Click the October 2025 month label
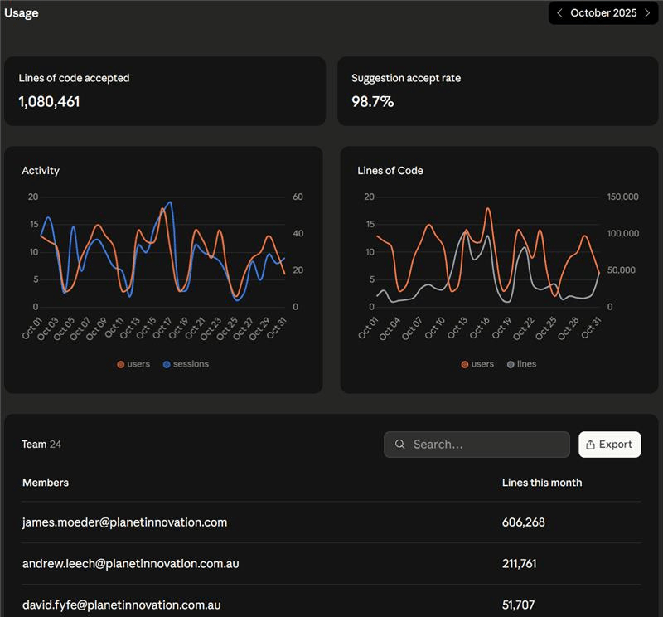Viewport: 663px width, 617px height. click(x=603, y=13)
